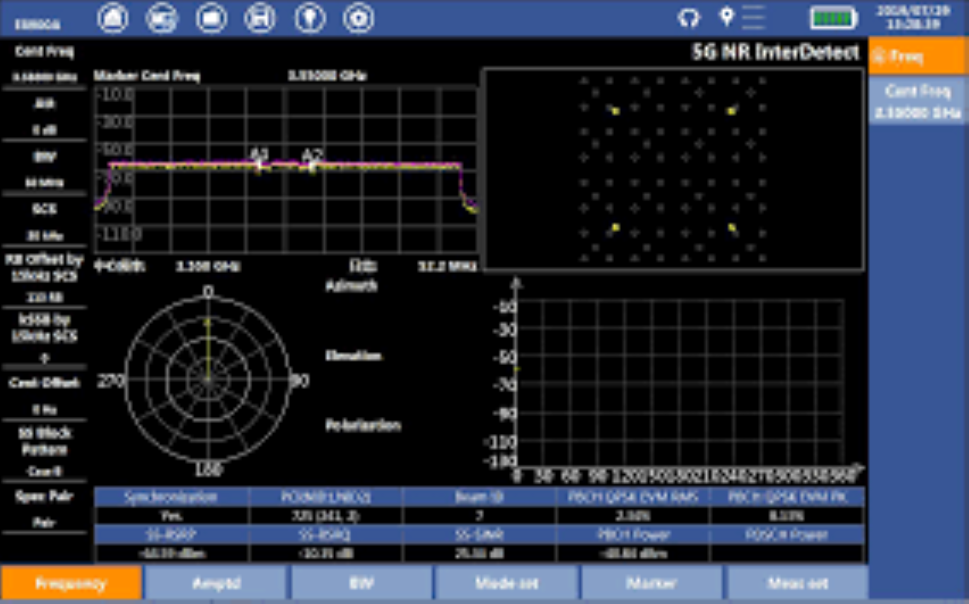Click the Cent Freq softkey on the right
This screenshot has height=604, width=969.
pos(918,101)
